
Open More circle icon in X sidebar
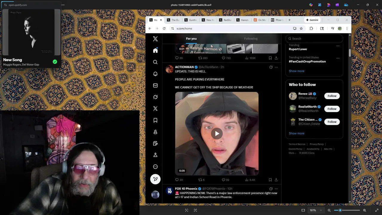click(x=155, y=167)
